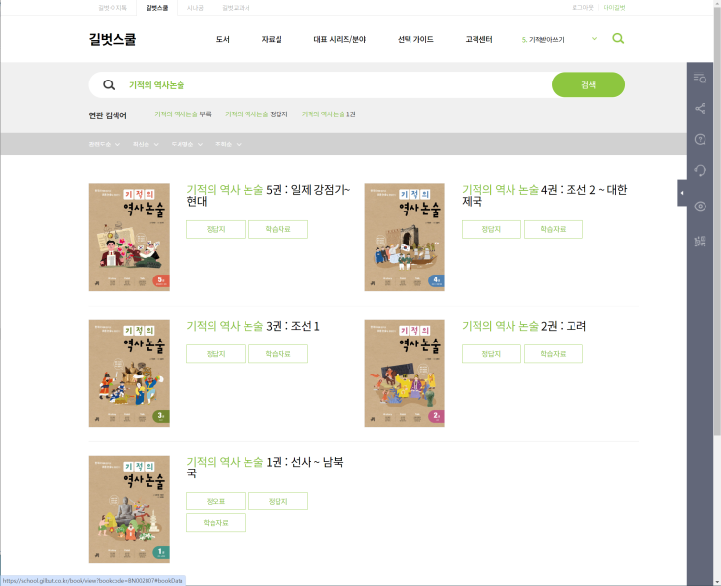Image resolution: width=721 pixels, height=586 pixels.
Task: Switch to the 길벗스쿨 top tab
Action: 157,8
